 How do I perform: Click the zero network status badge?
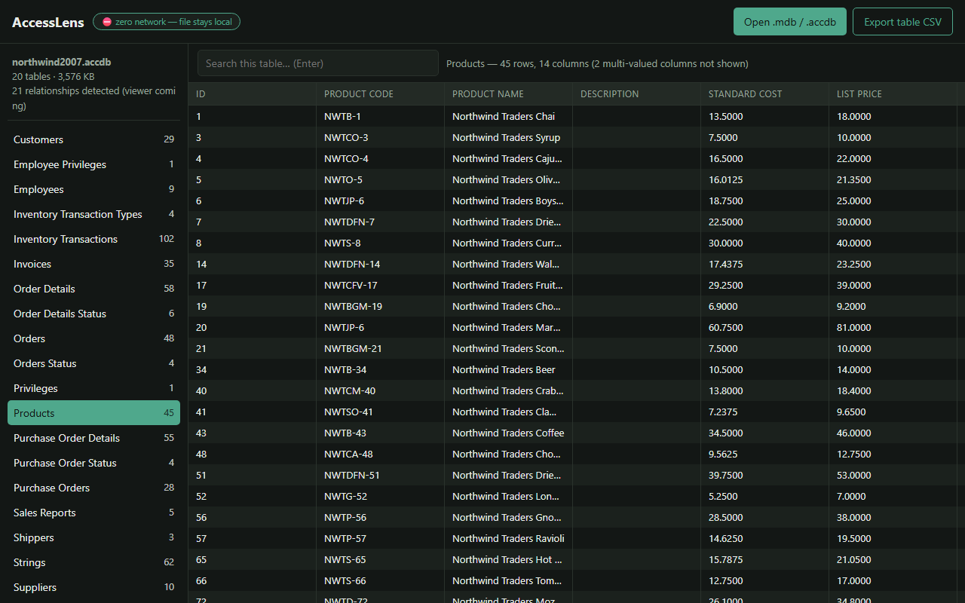point(167,22)
